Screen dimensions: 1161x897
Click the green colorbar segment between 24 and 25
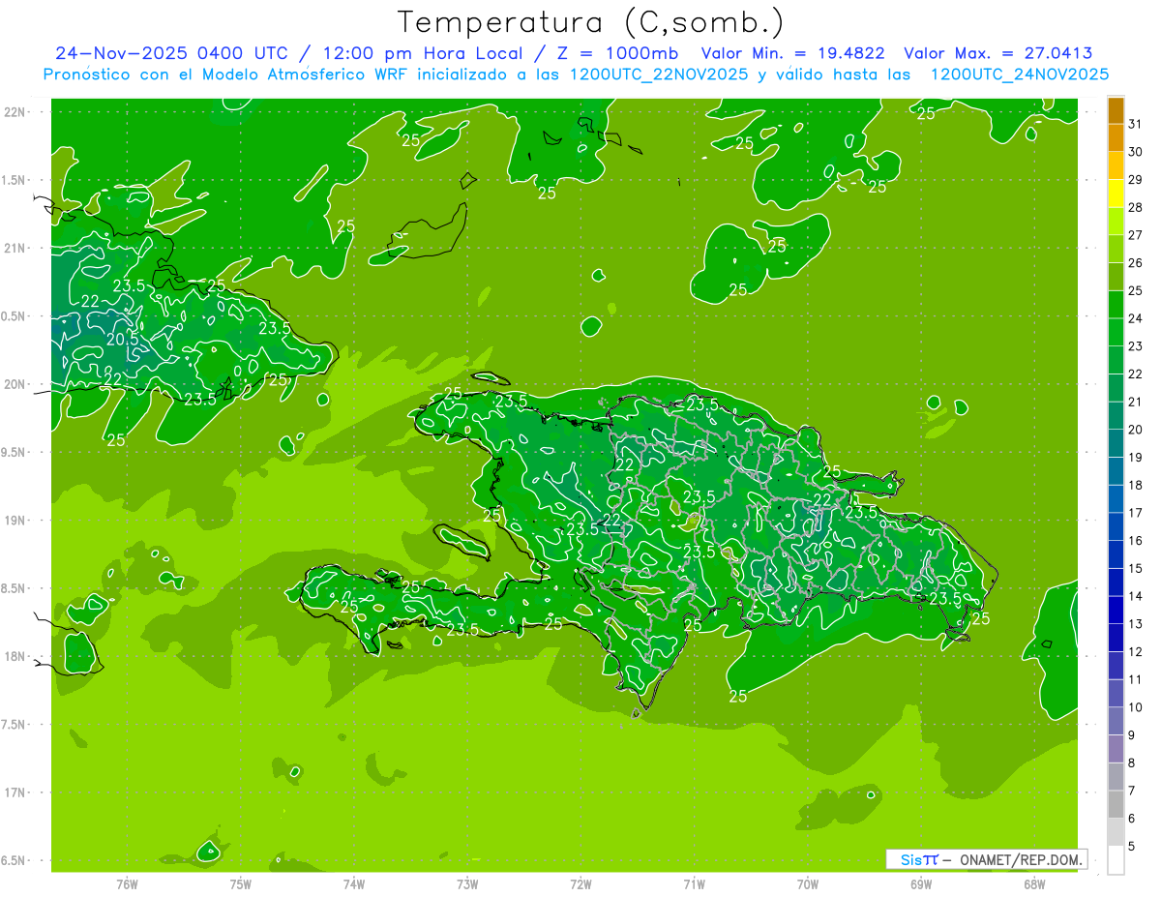point(1116,304)
